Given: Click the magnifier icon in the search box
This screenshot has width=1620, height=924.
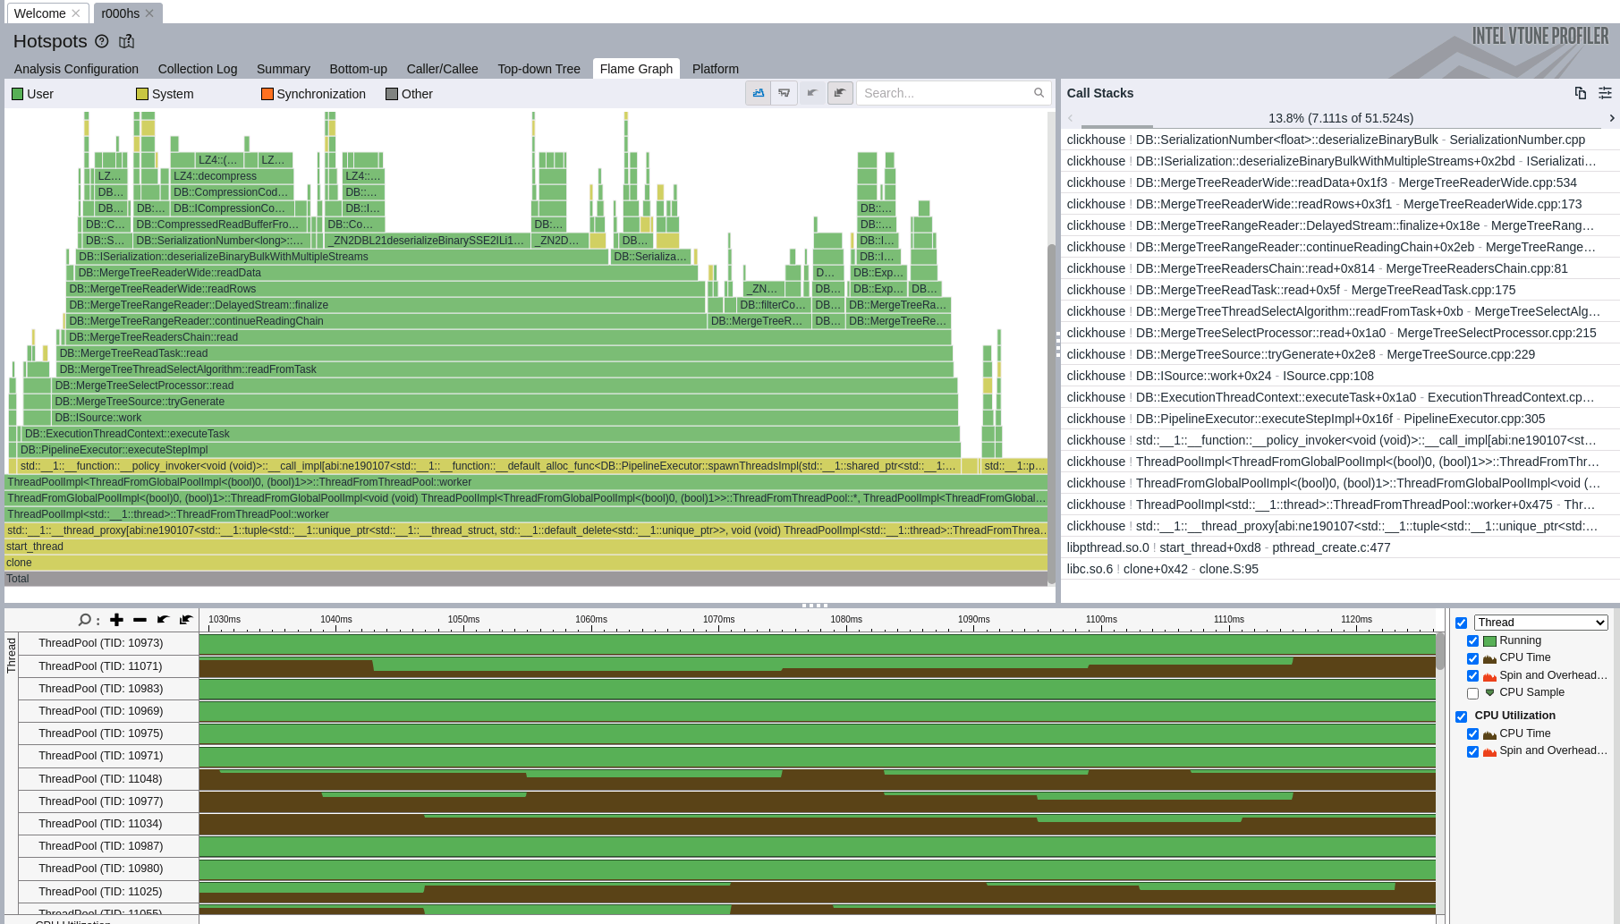Looking at the screenshot, I should [x=1039, y=93].
